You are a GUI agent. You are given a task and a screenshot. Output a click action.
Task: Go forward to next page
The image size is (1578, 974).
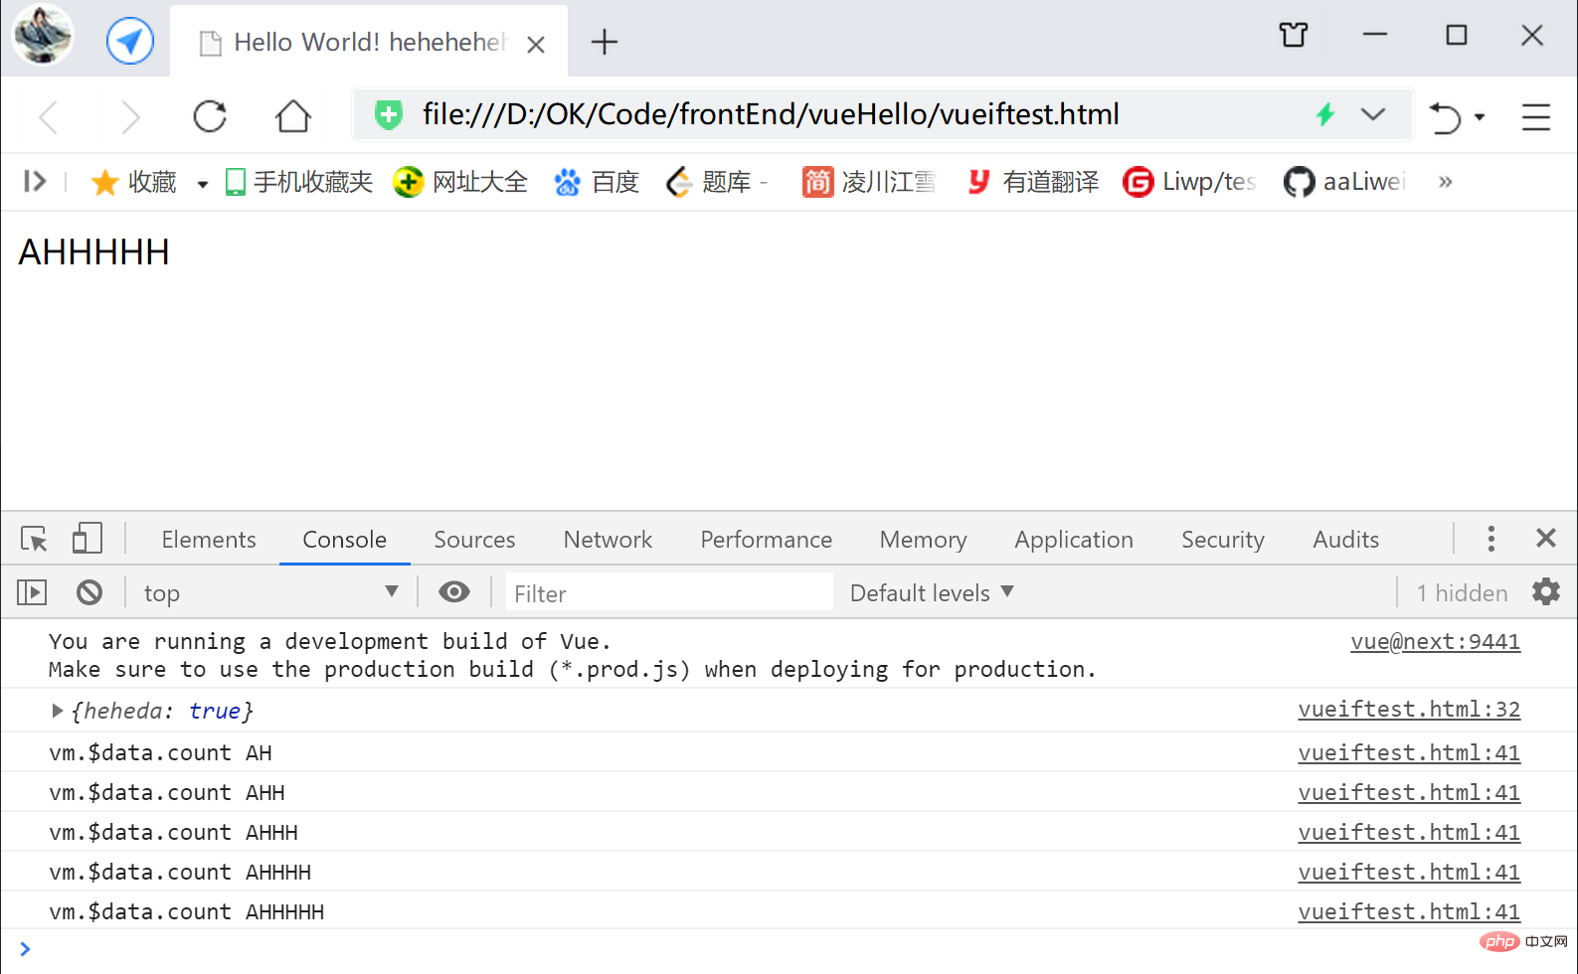pyautogui.click(x=130, y=116)
